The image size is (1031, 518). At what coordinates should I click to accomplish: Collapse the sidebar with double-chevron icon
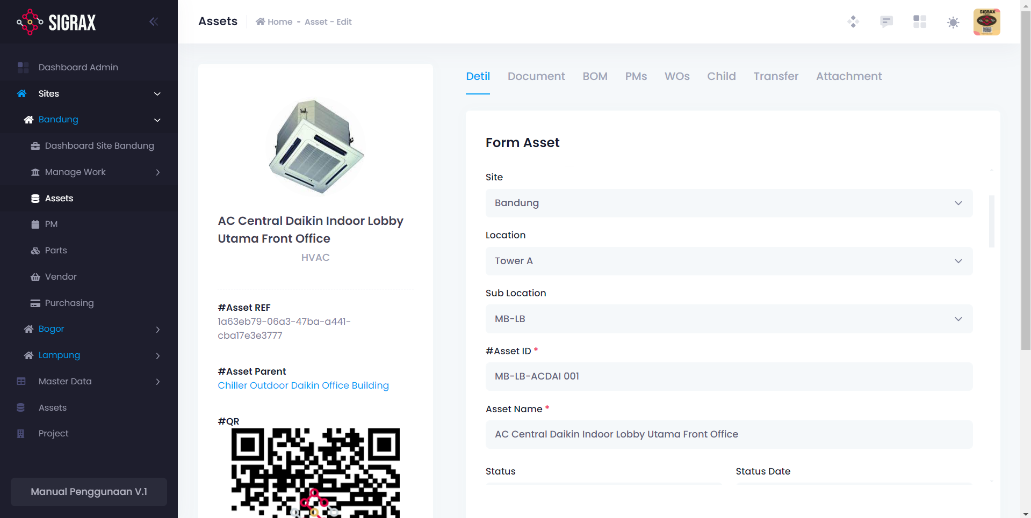pos(154,21)
